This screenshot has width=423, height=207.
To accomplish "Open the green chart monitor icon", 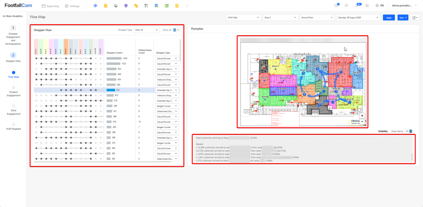I will [x=167, y=6].
